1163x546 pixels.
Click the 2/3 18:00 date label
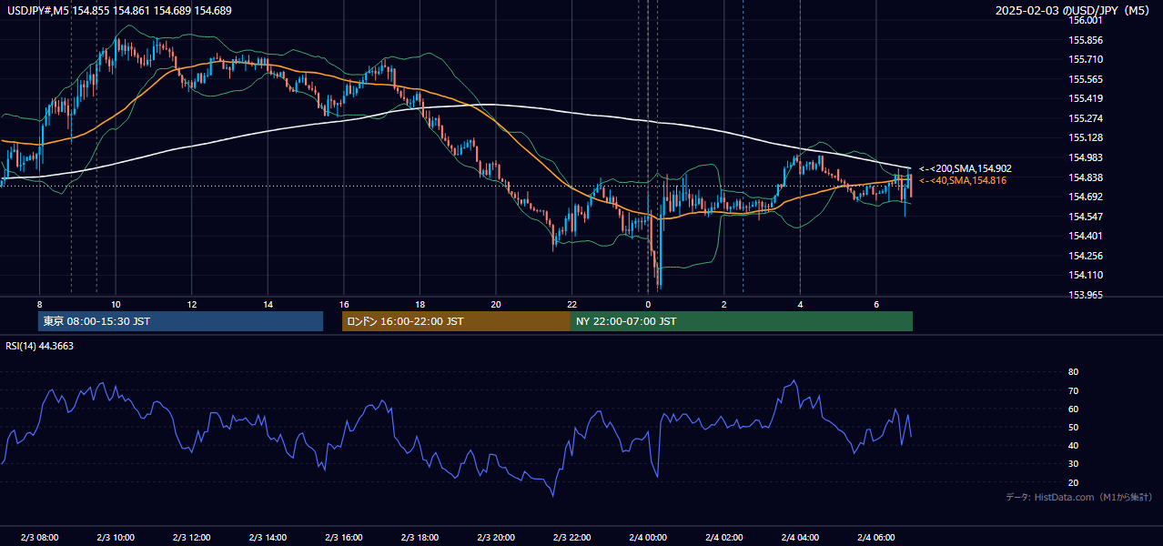tap(420, 537)
